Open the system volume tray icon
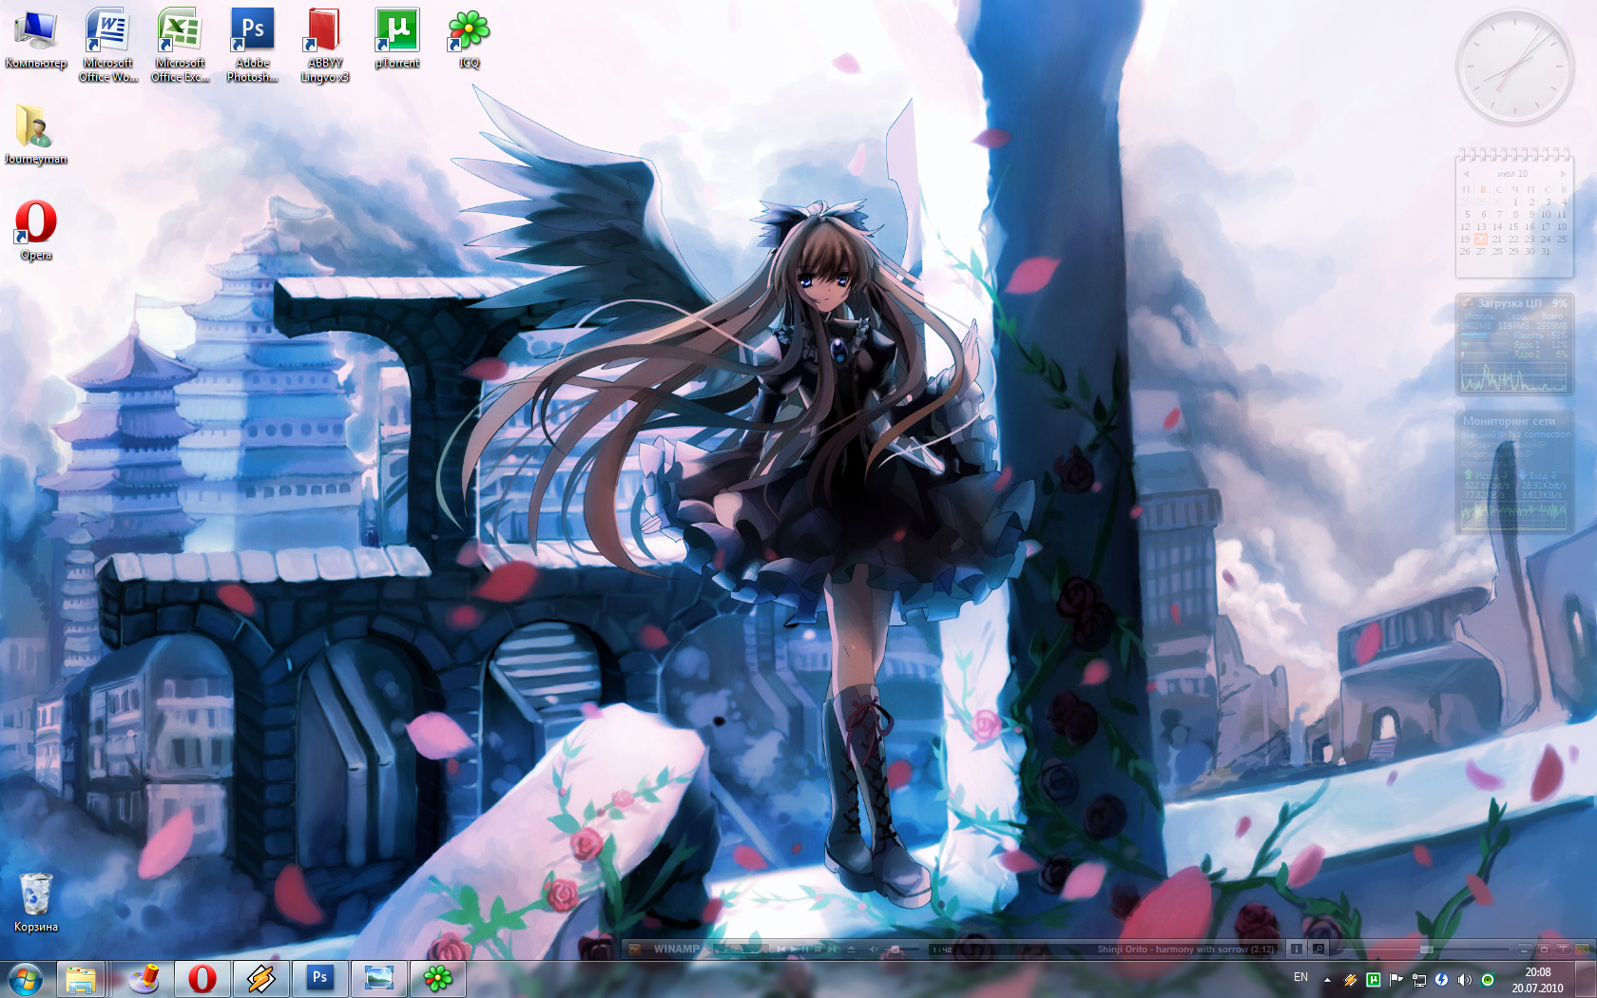This screenshot has width=1597, height=998. coord(1464,979)
